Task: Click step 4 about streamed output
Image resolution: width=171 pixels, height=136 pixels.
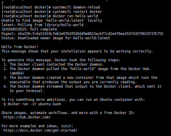Action: coord(82,89)
